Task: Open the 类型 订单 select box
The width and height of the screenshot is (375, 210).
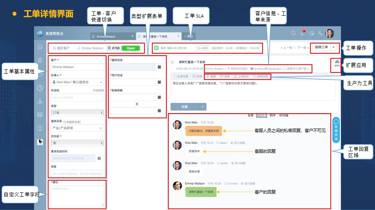Action: click(x=78, y=112)
